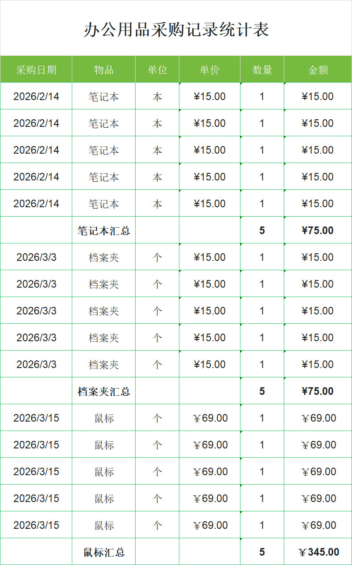Select the 采购日期 column header
Viewport: 352px width, 565px height.
point(36,70)
